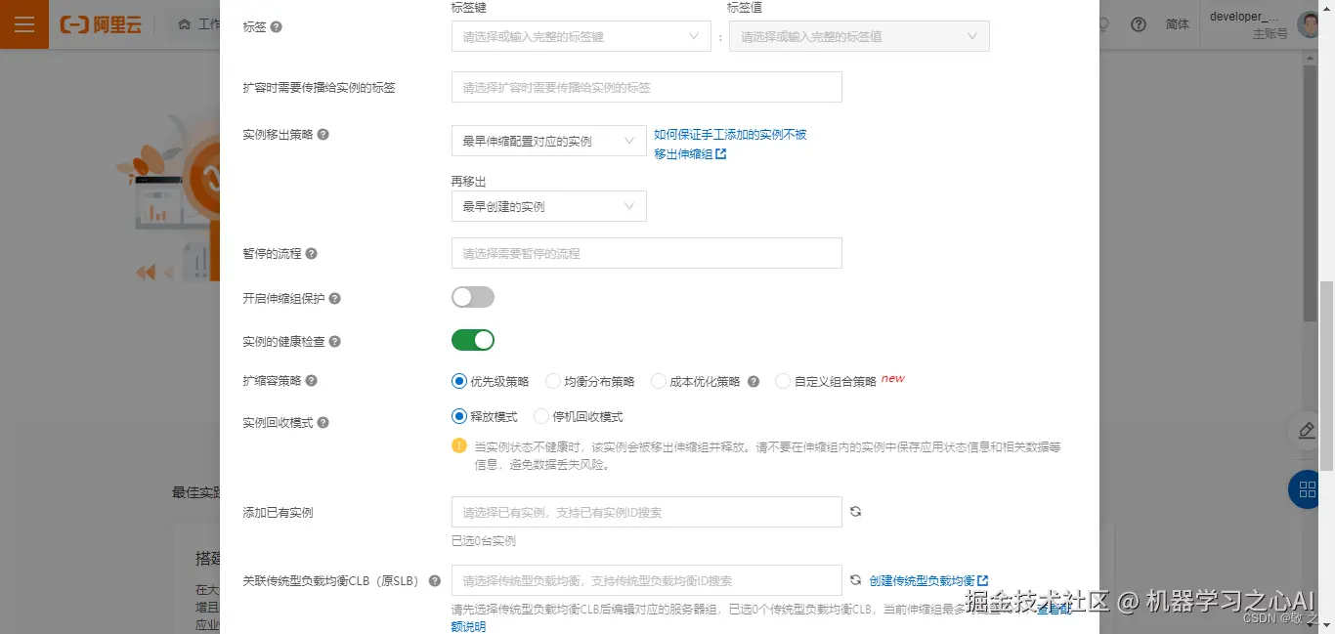This screenshot has height=634, width=1335.
Task: Click help icon next to 实例的健康检查
Action: click(335, 343)
